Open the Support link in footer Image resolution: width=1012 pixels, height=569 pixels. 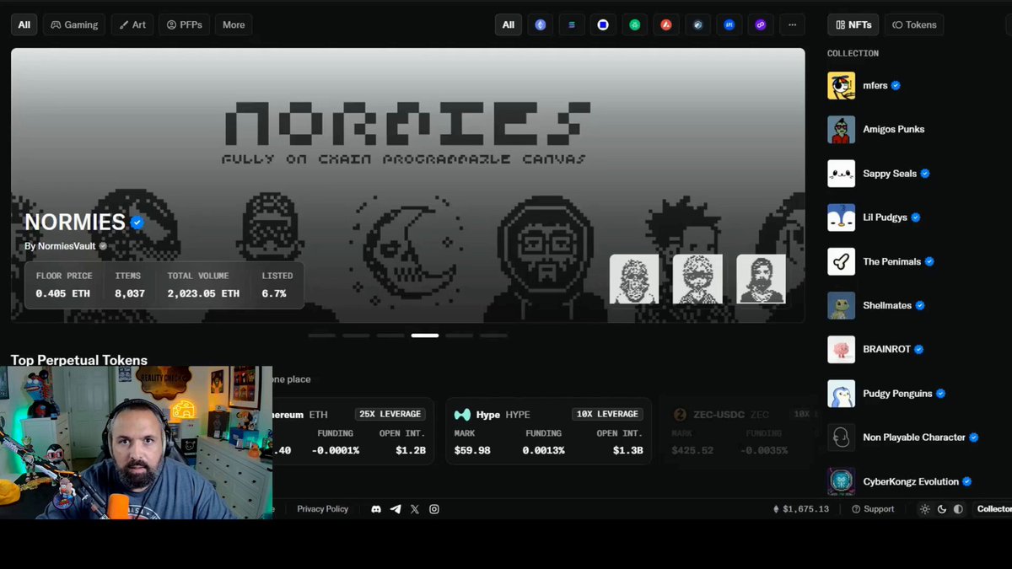pos(873,509)
